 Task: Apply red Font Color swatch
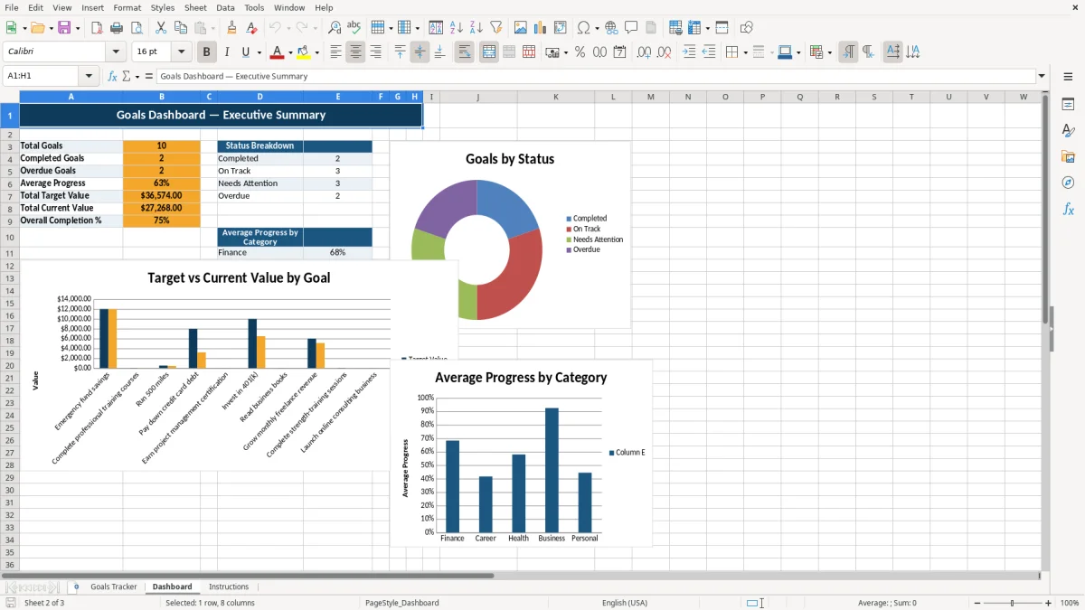click(278, 52)
